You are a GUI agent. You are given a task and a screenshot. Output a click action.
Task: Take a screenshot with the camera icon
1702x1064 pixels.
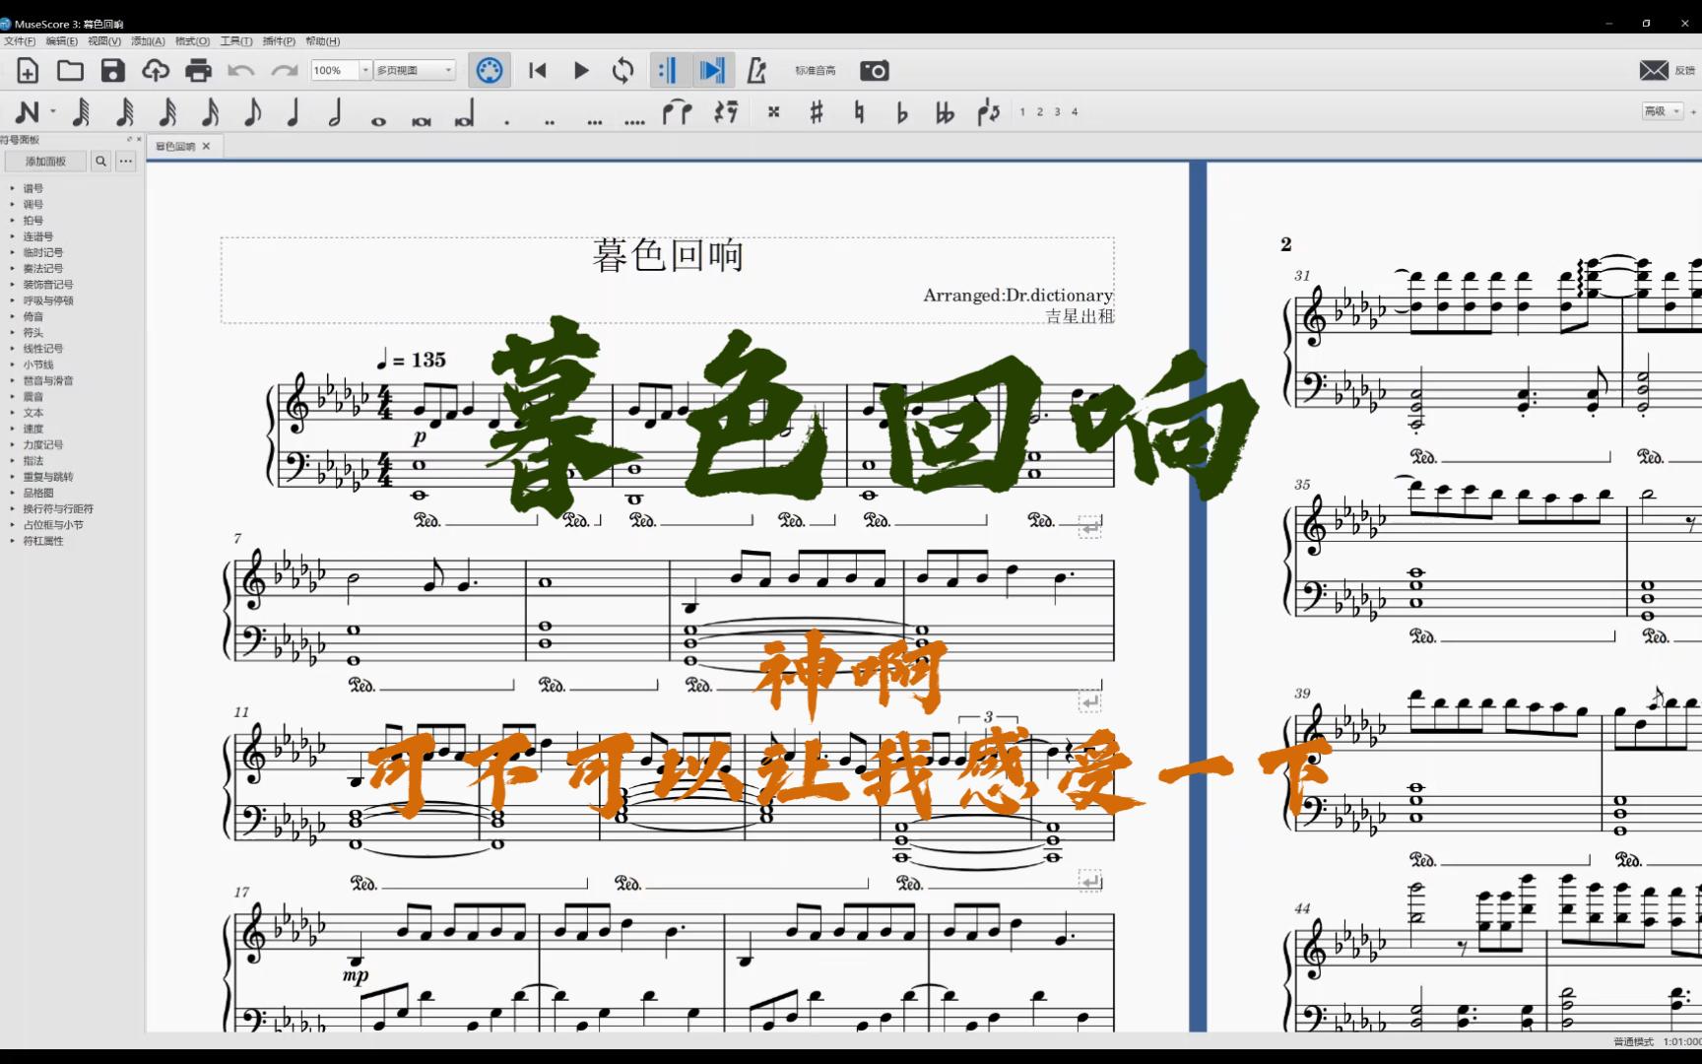tap(875, 71)
